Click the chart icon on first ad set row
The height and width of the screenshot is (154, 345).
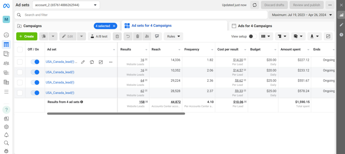point(101,62)
